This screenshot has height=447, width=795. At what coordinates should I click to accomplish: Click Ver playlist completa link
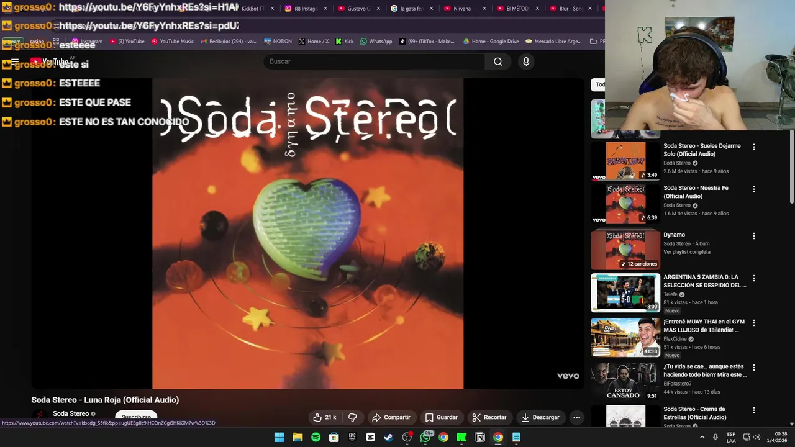click(687, 252)
